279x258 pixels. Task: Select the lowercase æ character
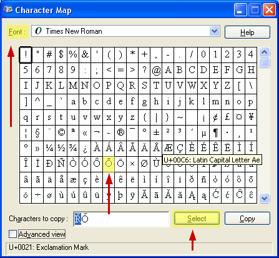coord(73,180)
